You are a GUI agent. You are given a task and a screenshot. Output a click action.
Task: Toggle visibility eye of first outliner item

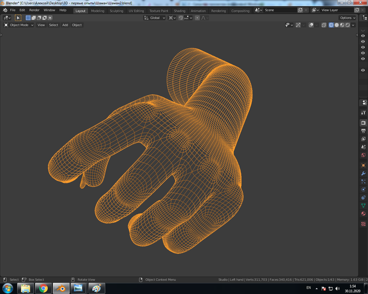point(363,36)
